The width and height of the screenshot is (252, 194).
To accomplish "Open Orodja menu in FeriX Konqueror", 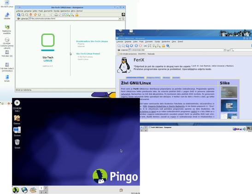I will (158, 41).
